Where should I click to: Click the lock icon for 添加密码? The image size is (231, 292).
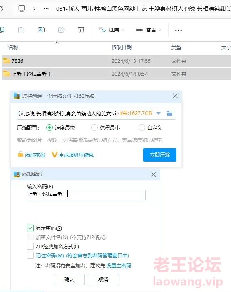20,154
